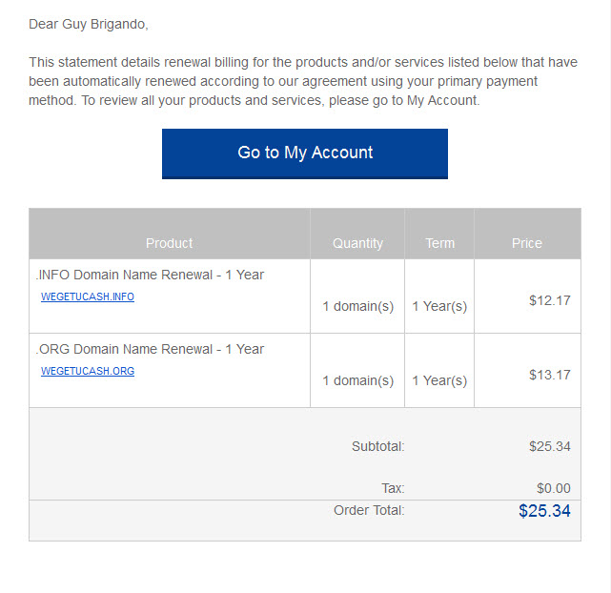Select the Product column header
The image size is (611, 593).
[x=169, y=243]
